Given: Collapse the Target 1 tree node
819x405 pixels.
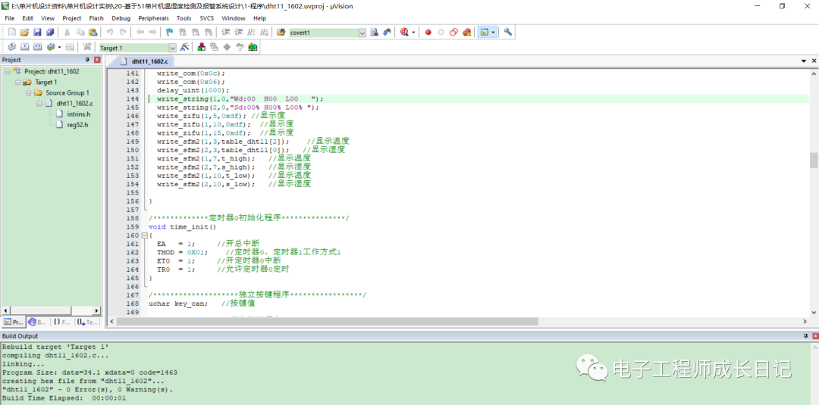Looking at the screenshot, I should [18, 82].
